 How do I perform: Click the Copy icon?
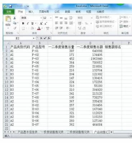(x=14, y=23)
